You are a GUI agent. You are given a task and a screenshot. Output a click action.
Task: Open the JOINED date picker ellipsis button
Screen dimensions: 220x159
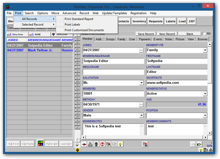pyautogui.click(x=141, y=50)
